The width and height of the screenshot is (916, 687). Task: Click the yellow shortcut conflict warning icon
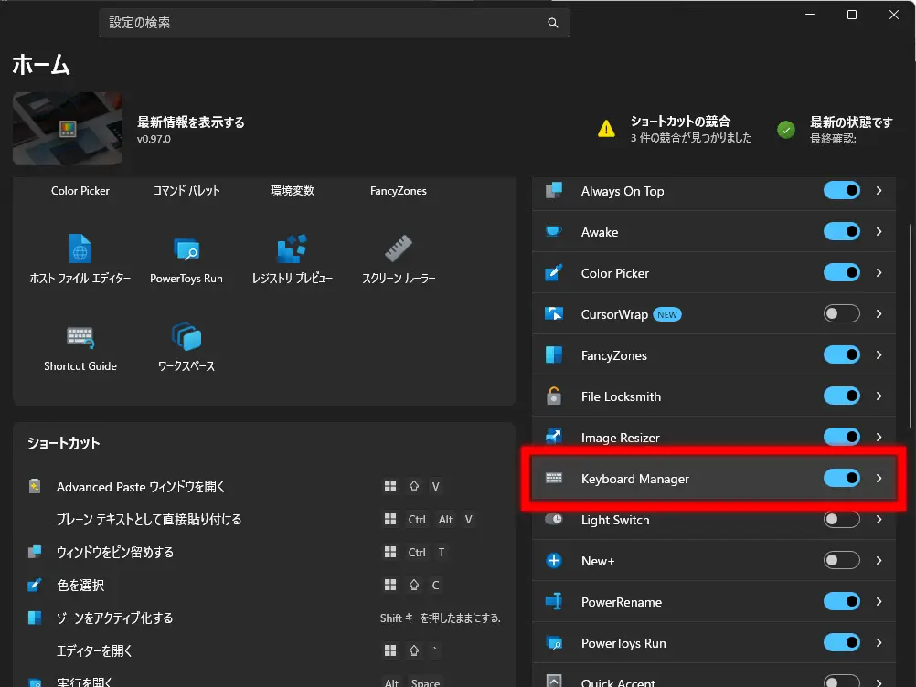click(x=606, y=129)
